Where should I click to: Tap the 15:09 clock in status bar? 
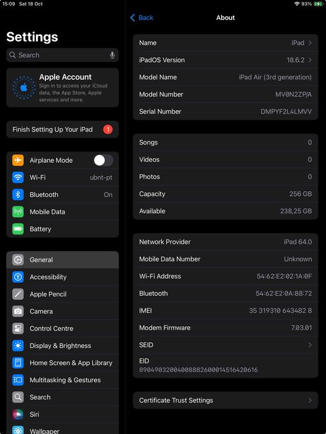pyautogui.click(x=9, y=4)
